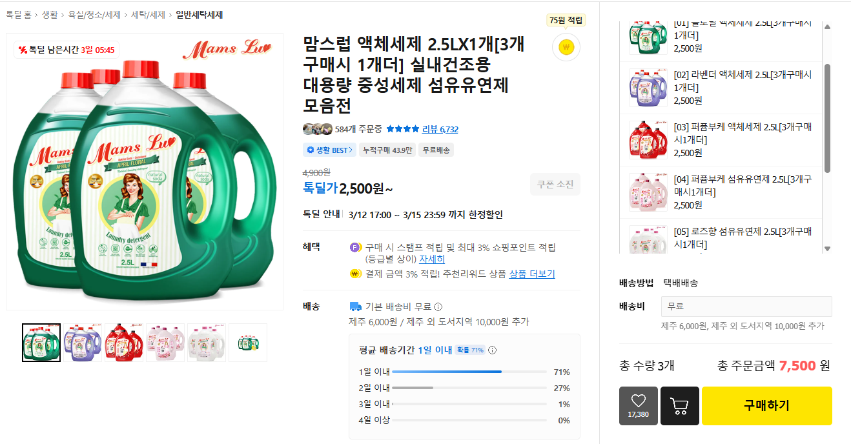The height and width of the screenshot is (444, 851).
Task: Click the blue delivery truck icon
Action: (355, 307)
